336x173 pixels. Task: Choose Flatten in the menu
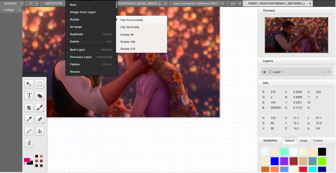click(91, 64)
